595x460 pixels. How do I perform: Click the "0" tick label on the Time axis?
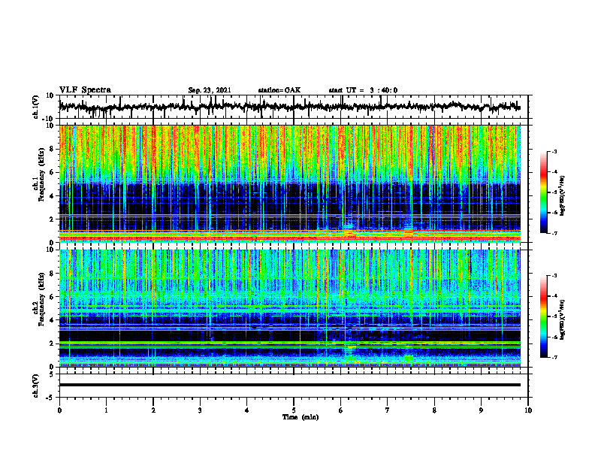(x=59, y=410)
